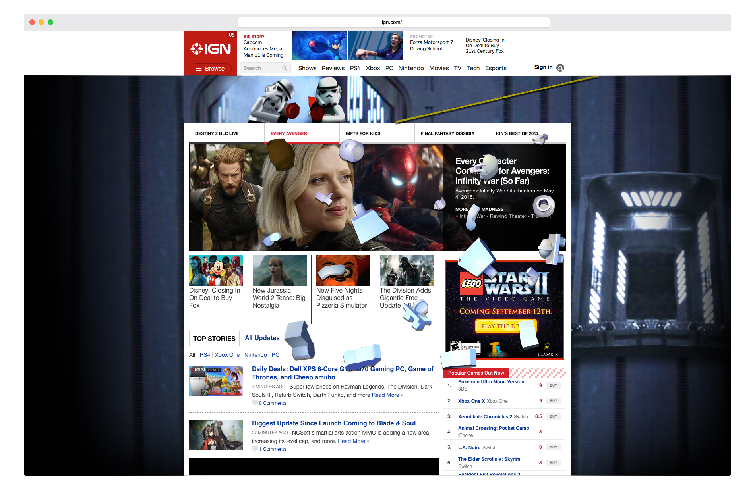The height and width of the screenshot is (485, 755).
Task: Filter stories by All
Action: click(x=192, y=355)
